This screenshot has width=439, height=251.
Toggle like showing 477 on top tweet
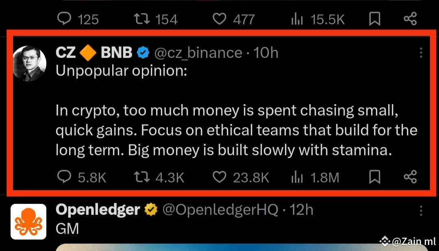pos(219,19)
